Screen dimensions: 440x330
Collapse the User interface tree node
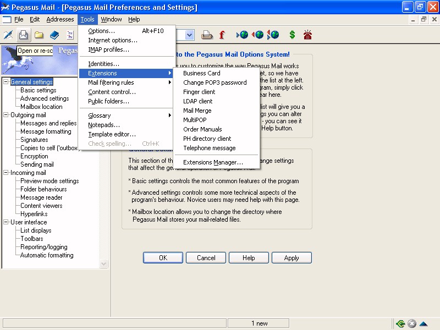click(x=5, y=222)
